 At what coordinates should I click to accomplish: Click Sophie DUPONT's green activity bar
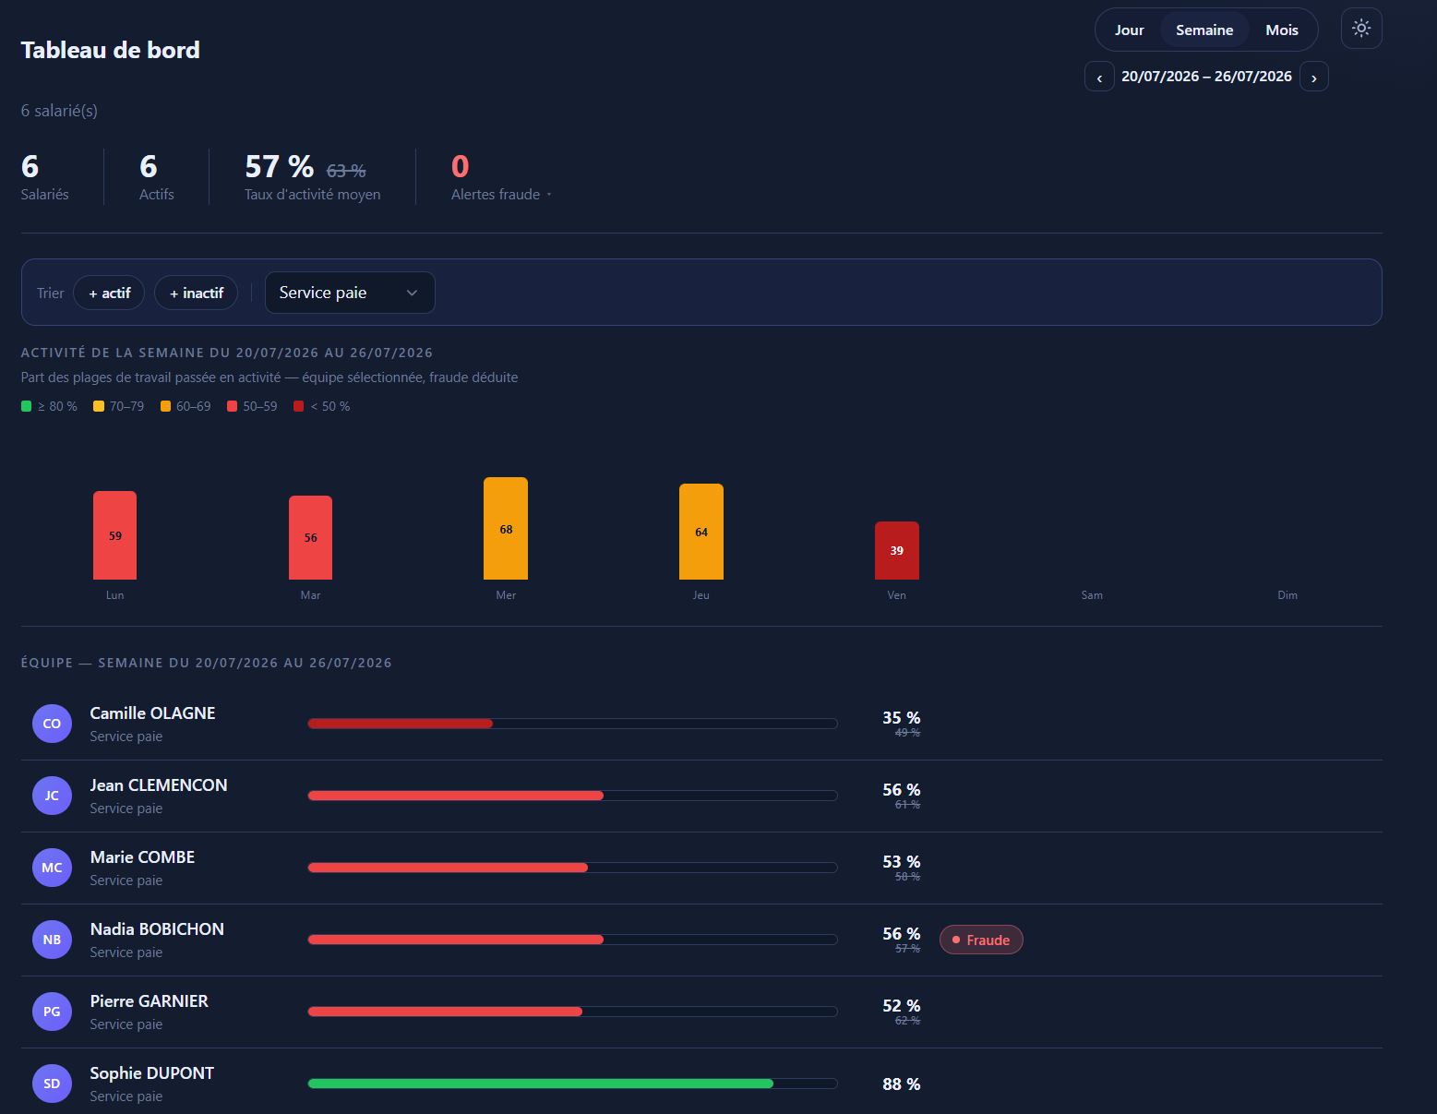tap(541, 1084)
